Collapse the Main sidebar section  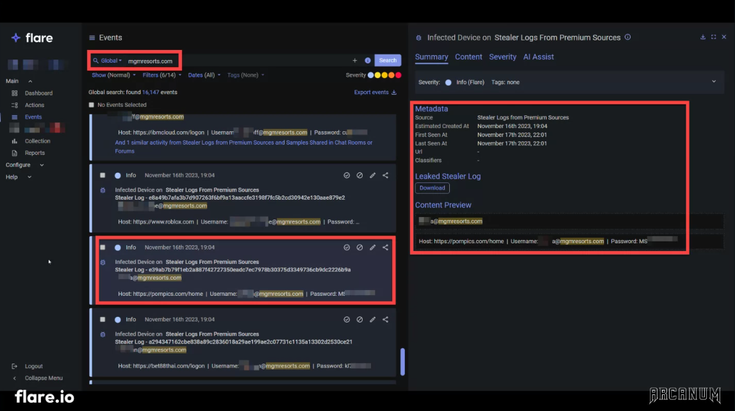[x=30, y=81]
